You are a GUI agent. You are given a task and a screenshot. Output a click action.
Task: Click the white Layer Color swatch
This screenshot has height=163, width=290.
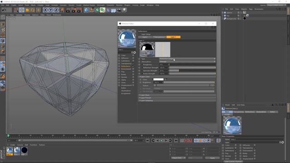coord(158,80)
